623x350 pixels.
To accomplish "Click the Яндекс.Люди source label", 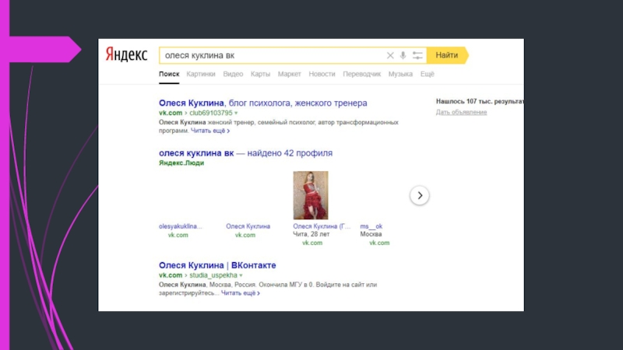I will [181, 163].
